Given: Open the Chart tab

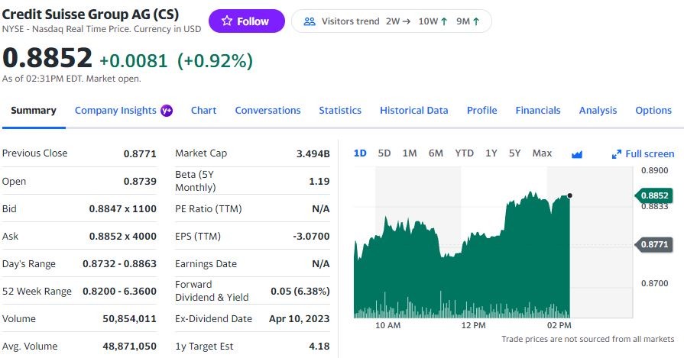Looking at the screenshot, I should pos(203,111).
